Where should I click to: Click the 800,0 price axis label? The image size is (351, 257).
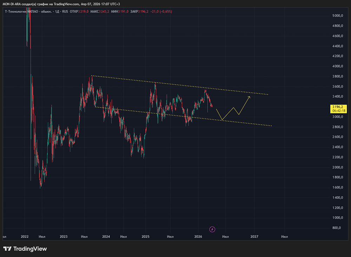click(337, 228)
